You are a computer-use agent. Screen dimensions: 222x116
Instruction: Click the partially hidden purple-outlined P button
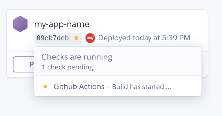click(x=24, y=64)
